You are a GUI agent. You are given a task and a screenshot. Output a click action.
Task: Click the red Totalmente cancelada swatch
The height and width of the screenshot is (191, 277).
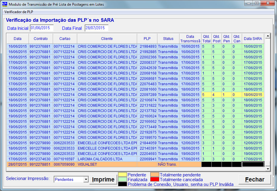click(155, 179)
